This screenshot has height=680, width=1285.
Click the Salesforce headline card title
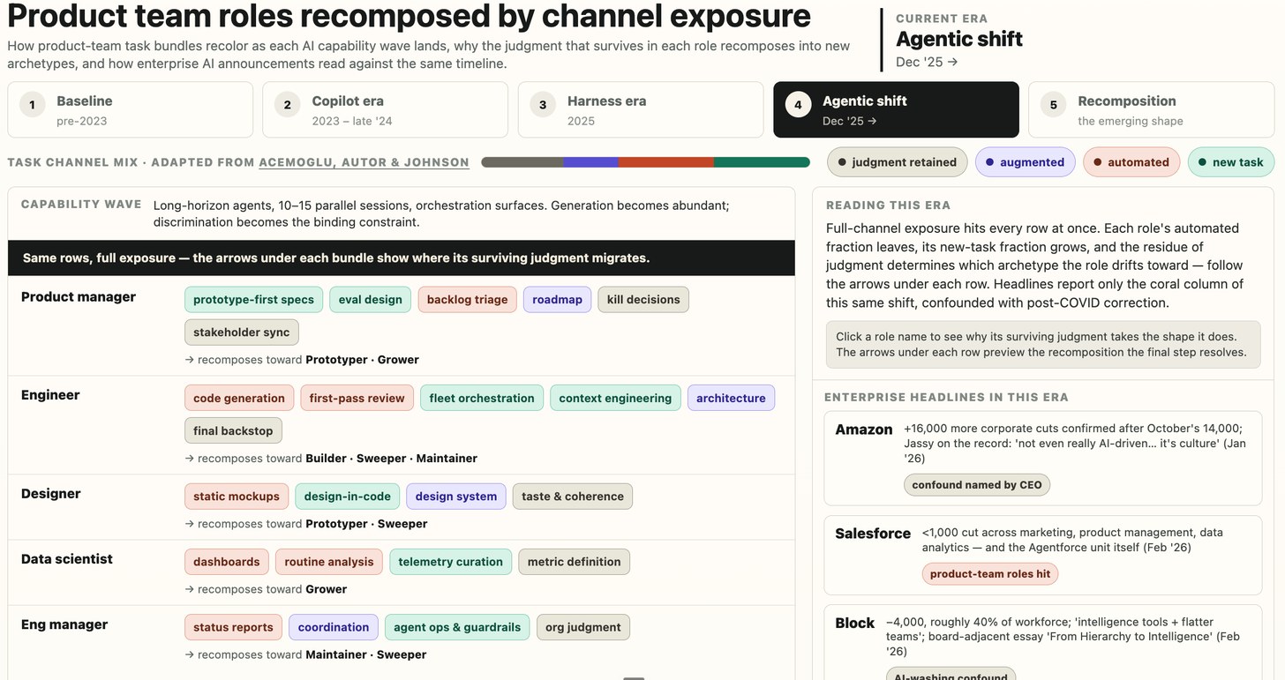[x=873, y=534]
